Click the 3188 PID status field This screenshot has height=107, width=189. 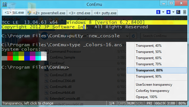click(171, 103)
